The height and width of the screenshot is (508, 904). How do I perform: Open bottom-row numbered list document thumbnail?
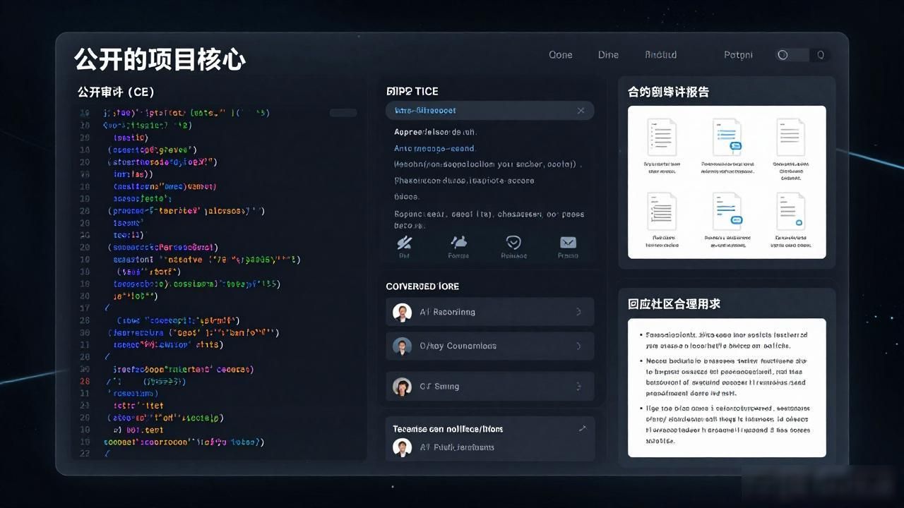point(662,211)
